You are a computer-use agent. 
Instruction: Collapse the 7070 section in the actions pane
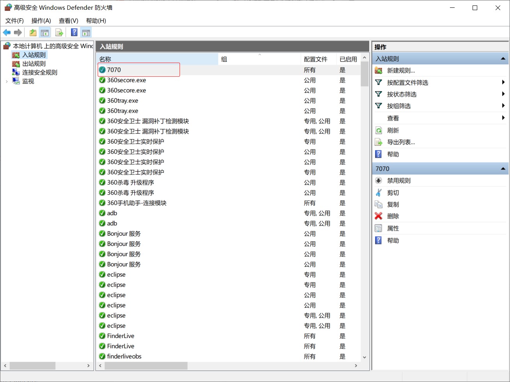pos(503,169)
